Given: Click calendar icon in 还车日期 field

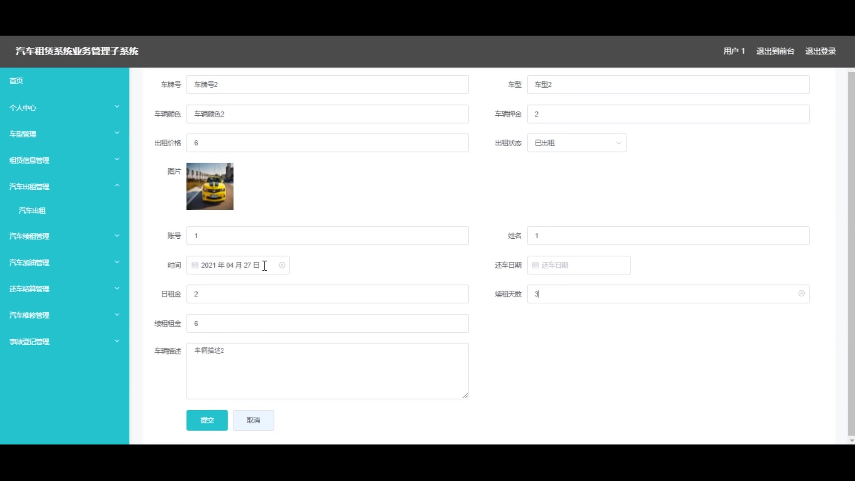Looking at the screenshot, I should [535, 265].
